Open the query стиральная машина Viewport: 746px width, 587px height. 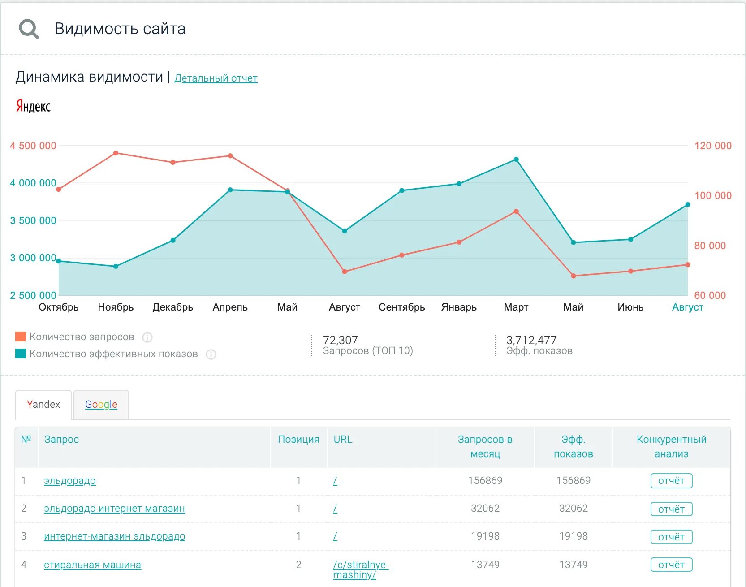pos(92,565)
